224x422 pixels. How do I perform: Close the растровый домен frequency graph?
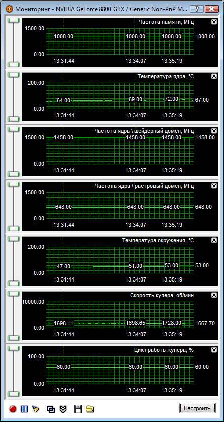pyautogui.click(x=214, y=186)
